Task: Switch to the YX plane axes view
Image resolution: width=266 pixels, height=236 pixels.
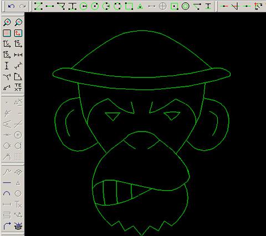Action: click(7, 44)
